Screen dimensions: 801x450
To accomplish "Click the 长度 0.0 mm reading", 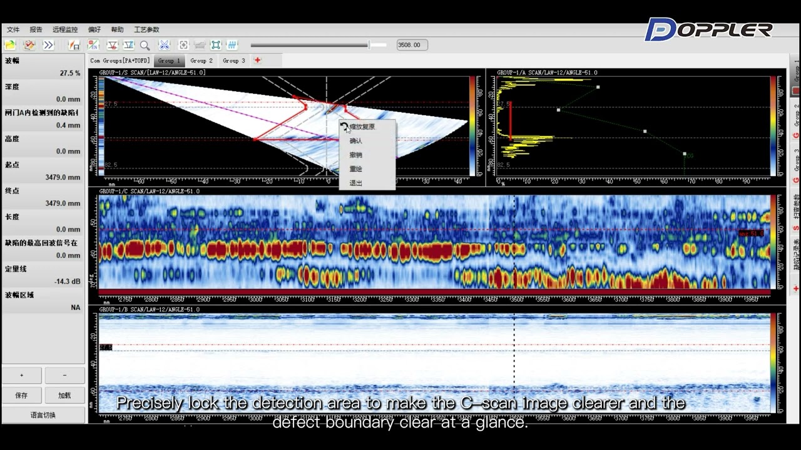I will [x=43, y=223].
